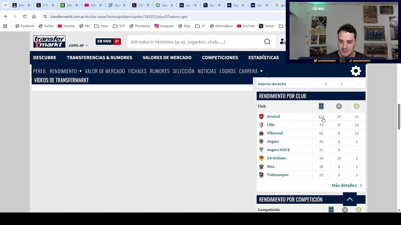This screenshot has height=225, width=401.
Task: Switch to VALOR DE MERCADO tab
Action: click(x=105, y=71)
